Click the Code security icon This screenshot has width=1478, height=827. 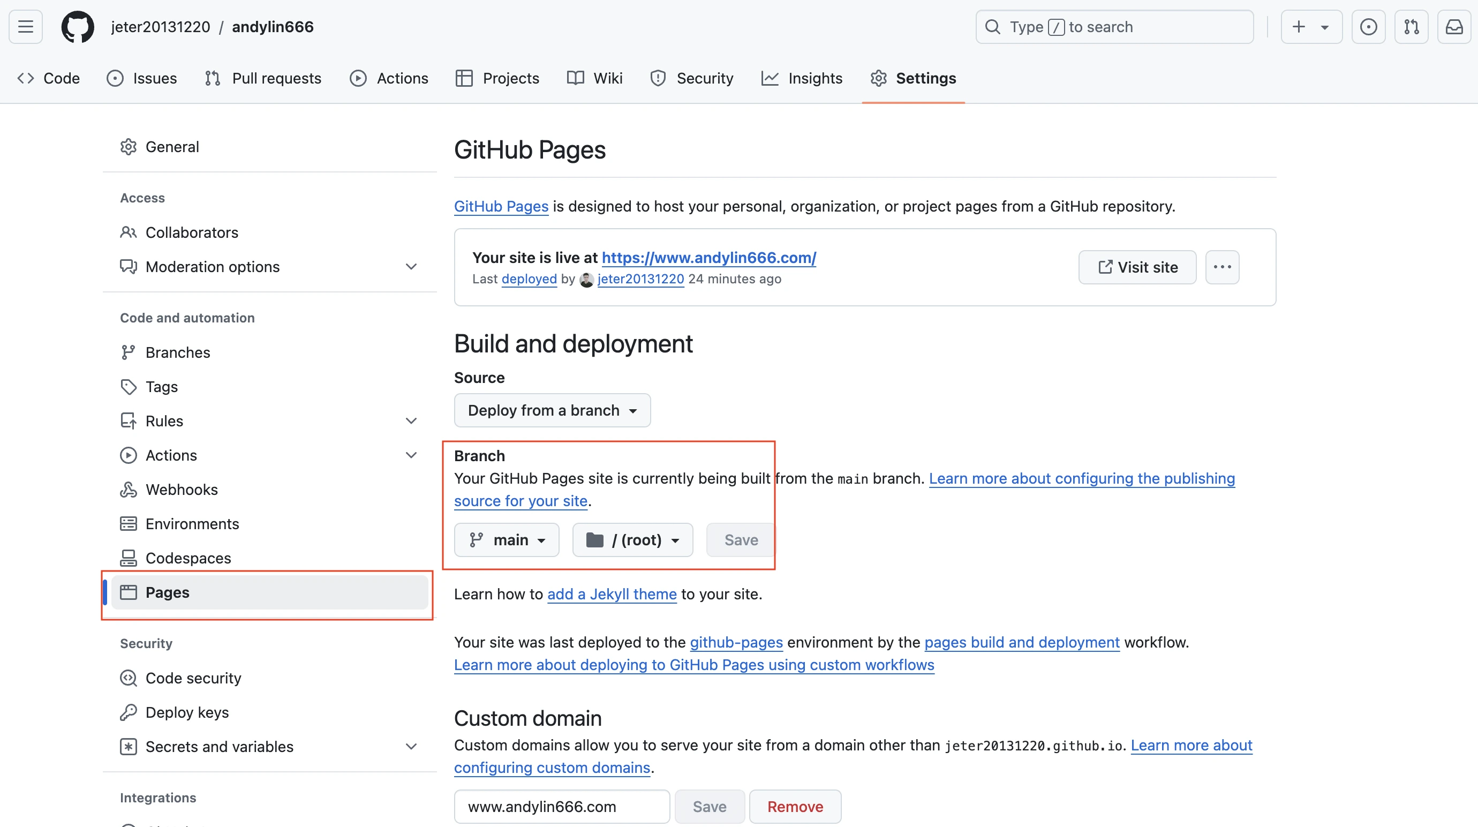tap(129, 678)
